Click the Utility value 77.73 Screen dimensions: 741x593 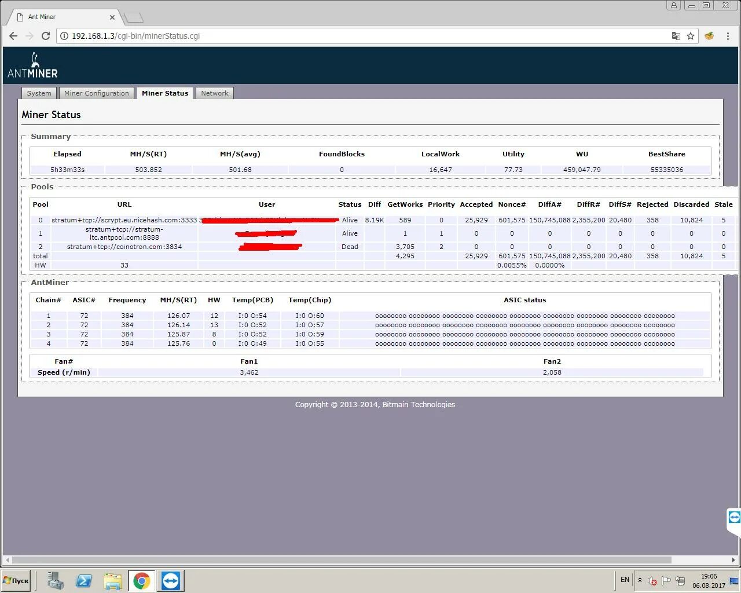513,170
